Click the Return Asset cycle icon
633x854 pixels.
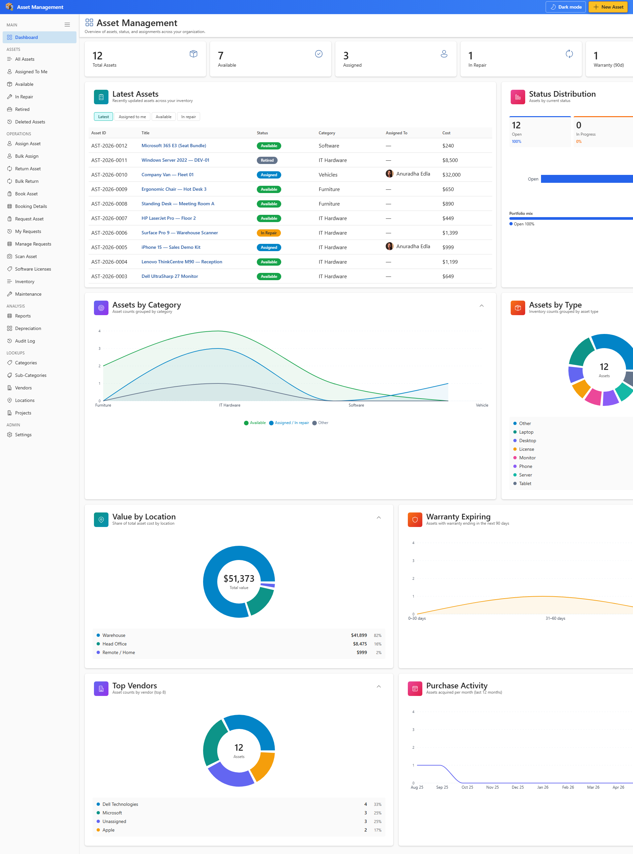coord(10,169)
